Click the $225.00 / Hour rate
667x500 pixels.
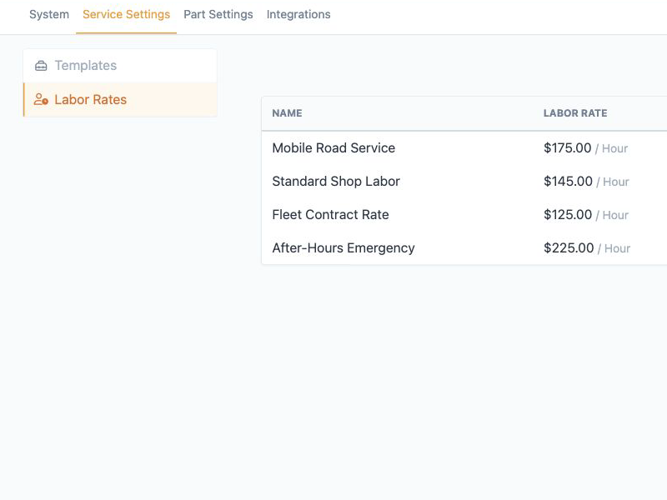(x=587, y=247)
